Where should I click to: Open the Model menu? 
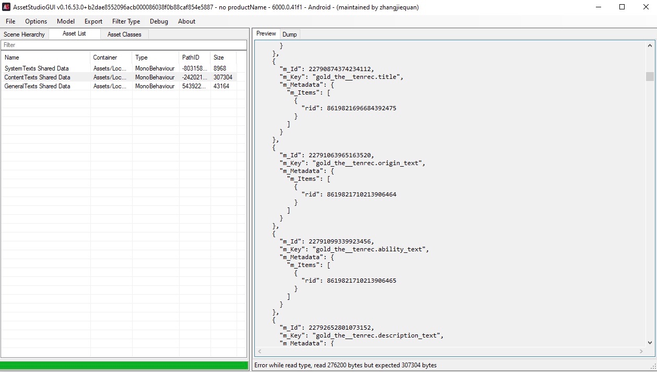point(66,21)
